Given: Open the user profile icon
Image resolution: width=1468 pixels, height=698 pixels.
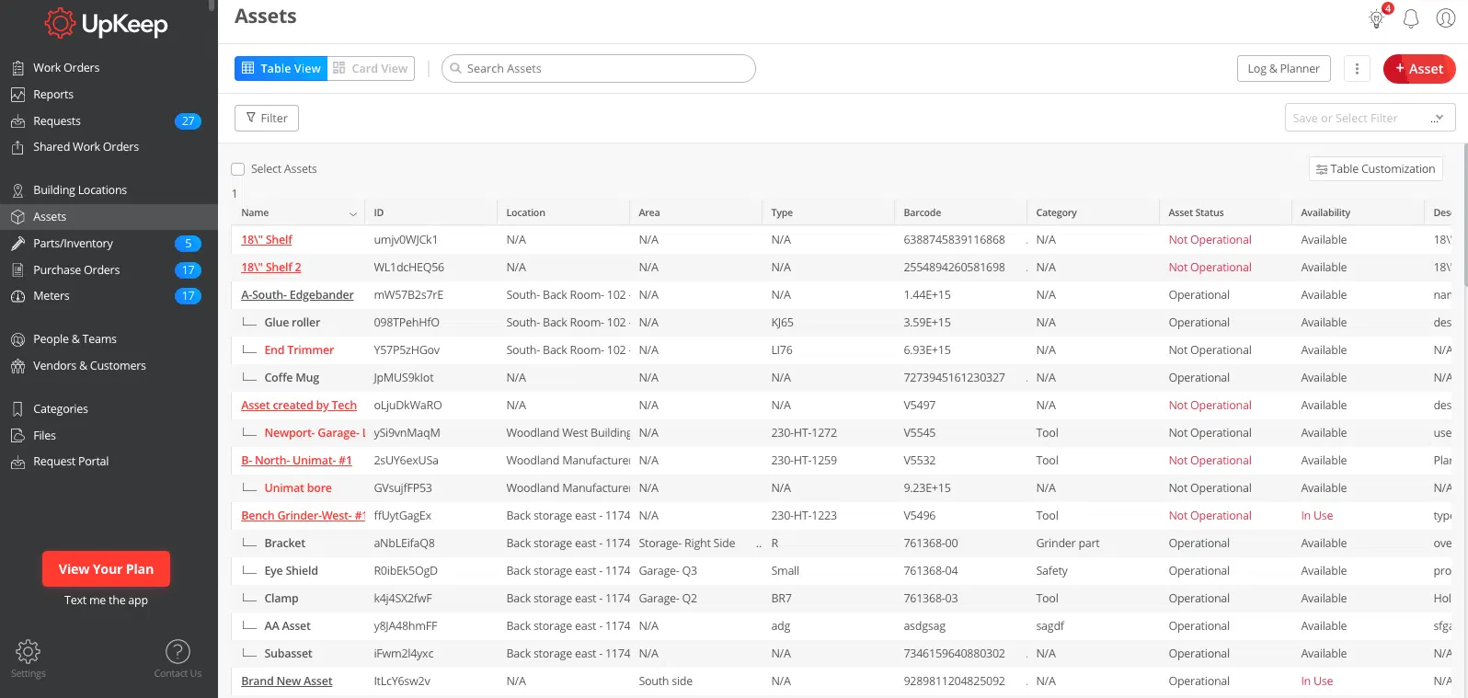Looking at the screenshot, I should [1446, 18].
